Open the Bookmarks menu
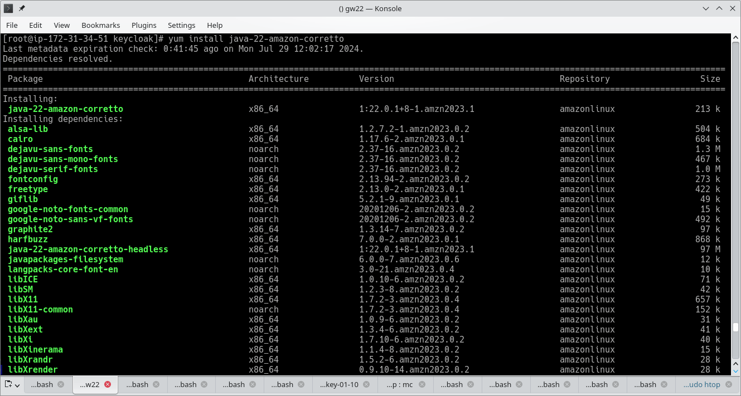Screen dimensions: 741x396 coord(100,25)
